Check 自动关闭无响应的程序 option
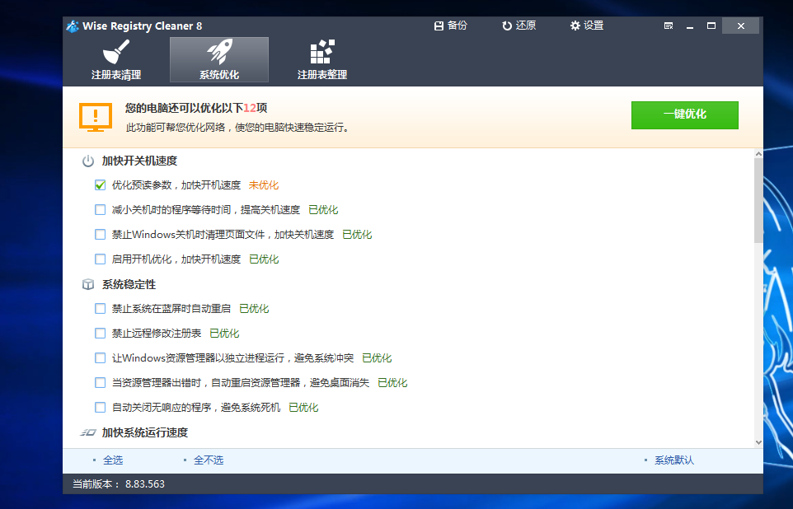The height and width of the screenshot is (509, 793). (100, 408)
